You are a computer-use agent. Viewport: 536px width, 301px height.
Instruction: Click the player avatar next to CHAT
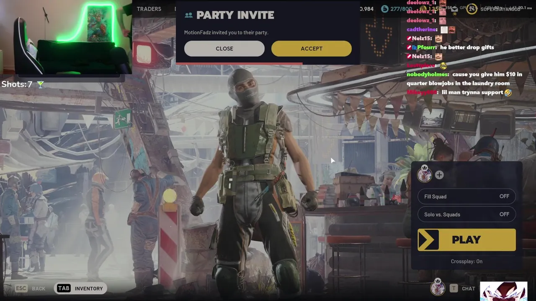click(438, 287)
